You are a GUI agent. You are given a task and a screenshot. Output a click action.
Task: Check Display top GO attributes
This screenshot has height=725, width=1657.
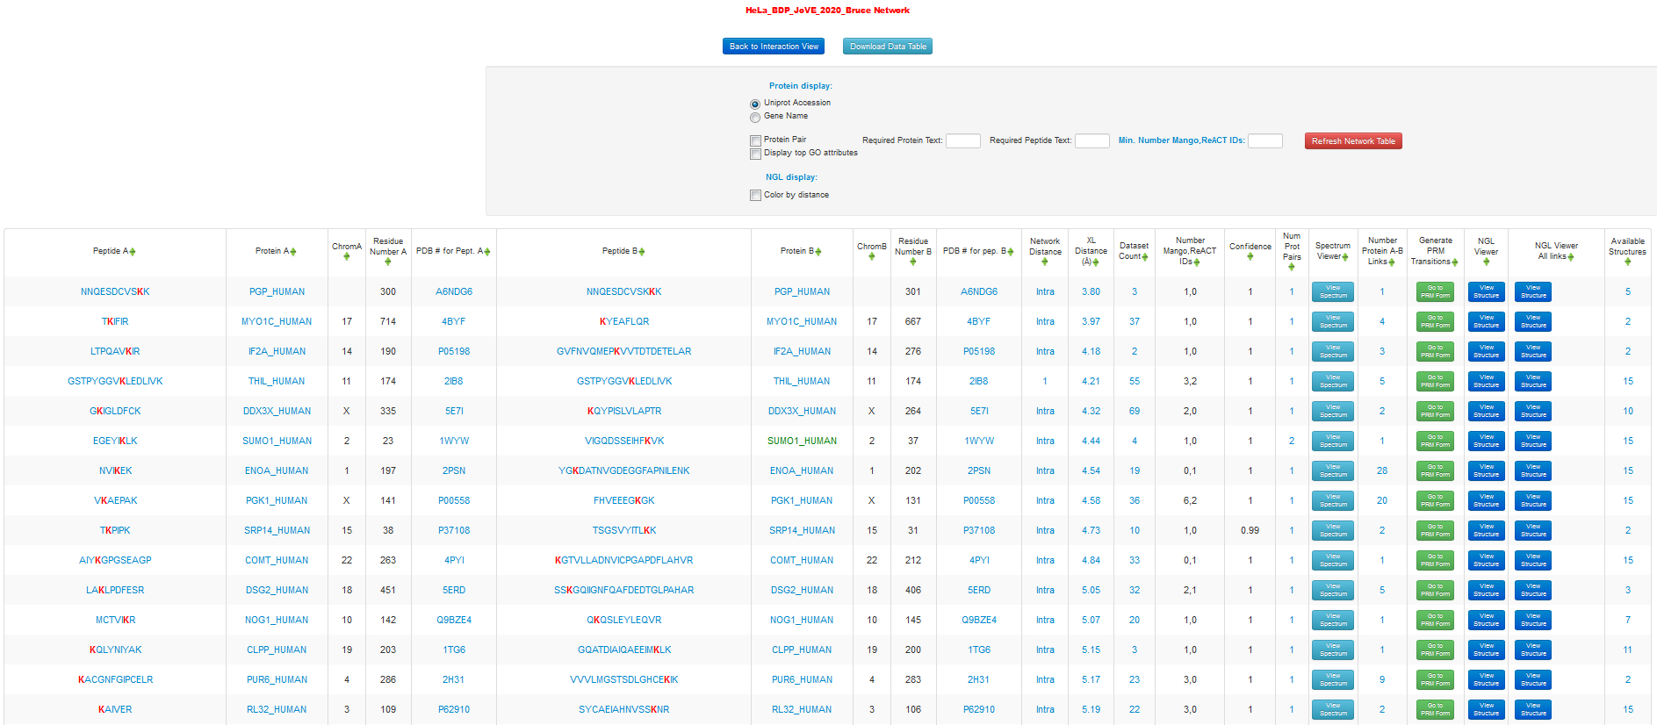(x=755, y=154)
